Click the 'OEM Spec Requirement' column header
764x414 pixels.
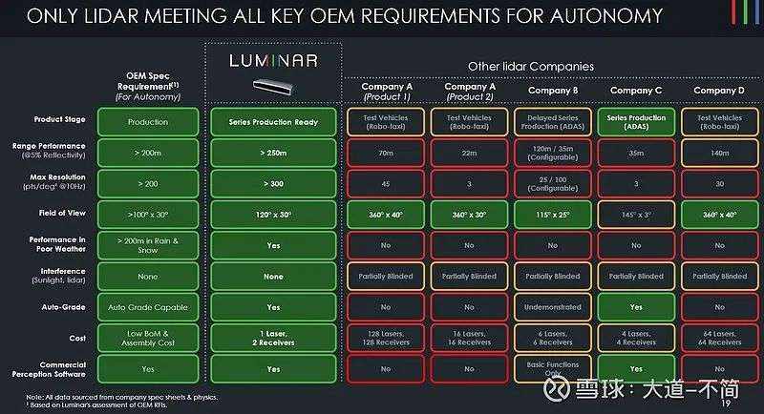(x=148, y=86)
